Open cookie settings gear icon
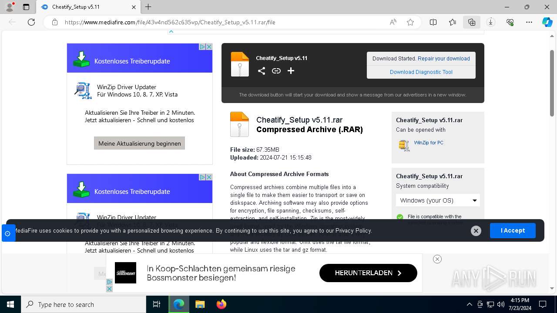 [x=8, y=233]
